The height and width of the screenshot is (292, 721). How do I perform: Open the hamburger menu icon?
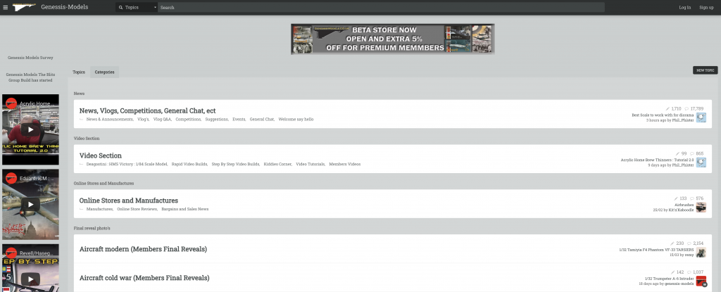coord(6,7)
